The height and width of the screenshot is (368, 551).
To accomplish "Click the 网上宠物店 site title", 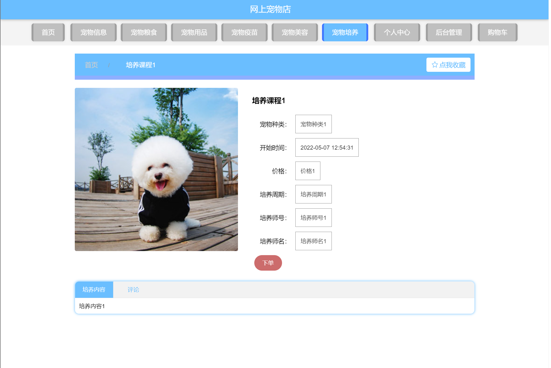I will pos(270,9).
